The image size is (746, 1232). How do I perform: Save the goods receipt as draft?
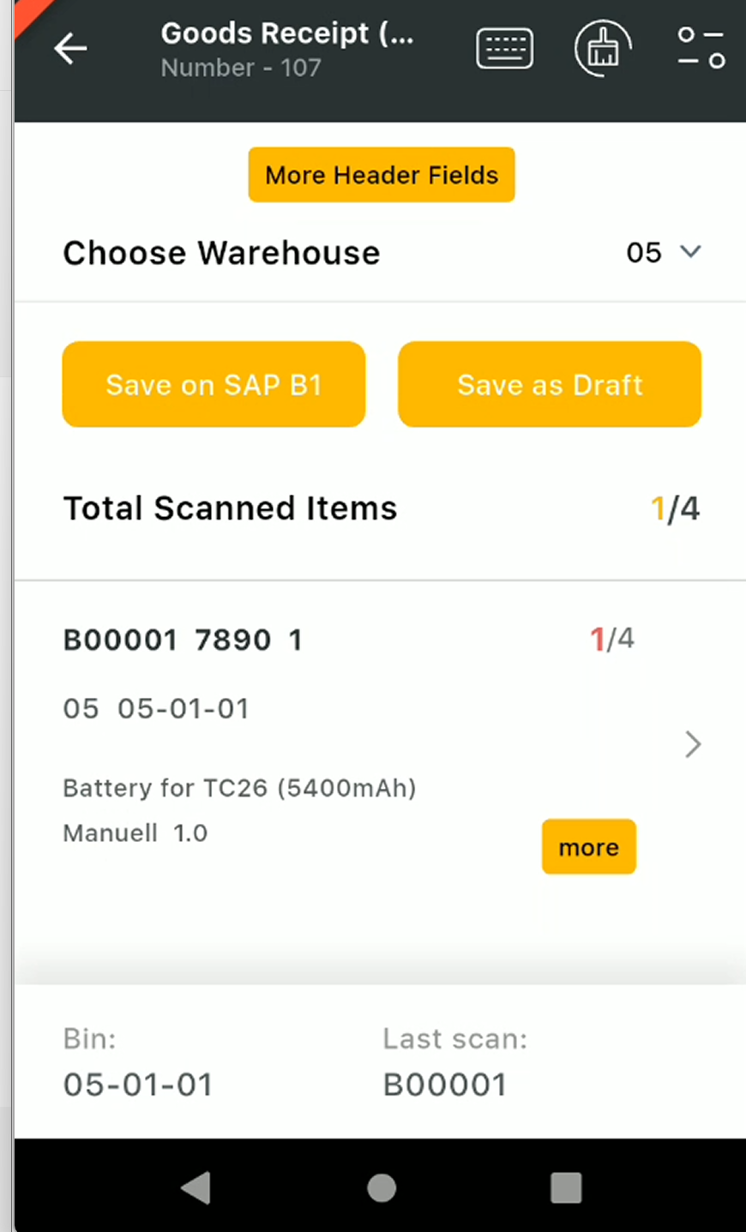[x=550, y=384]
